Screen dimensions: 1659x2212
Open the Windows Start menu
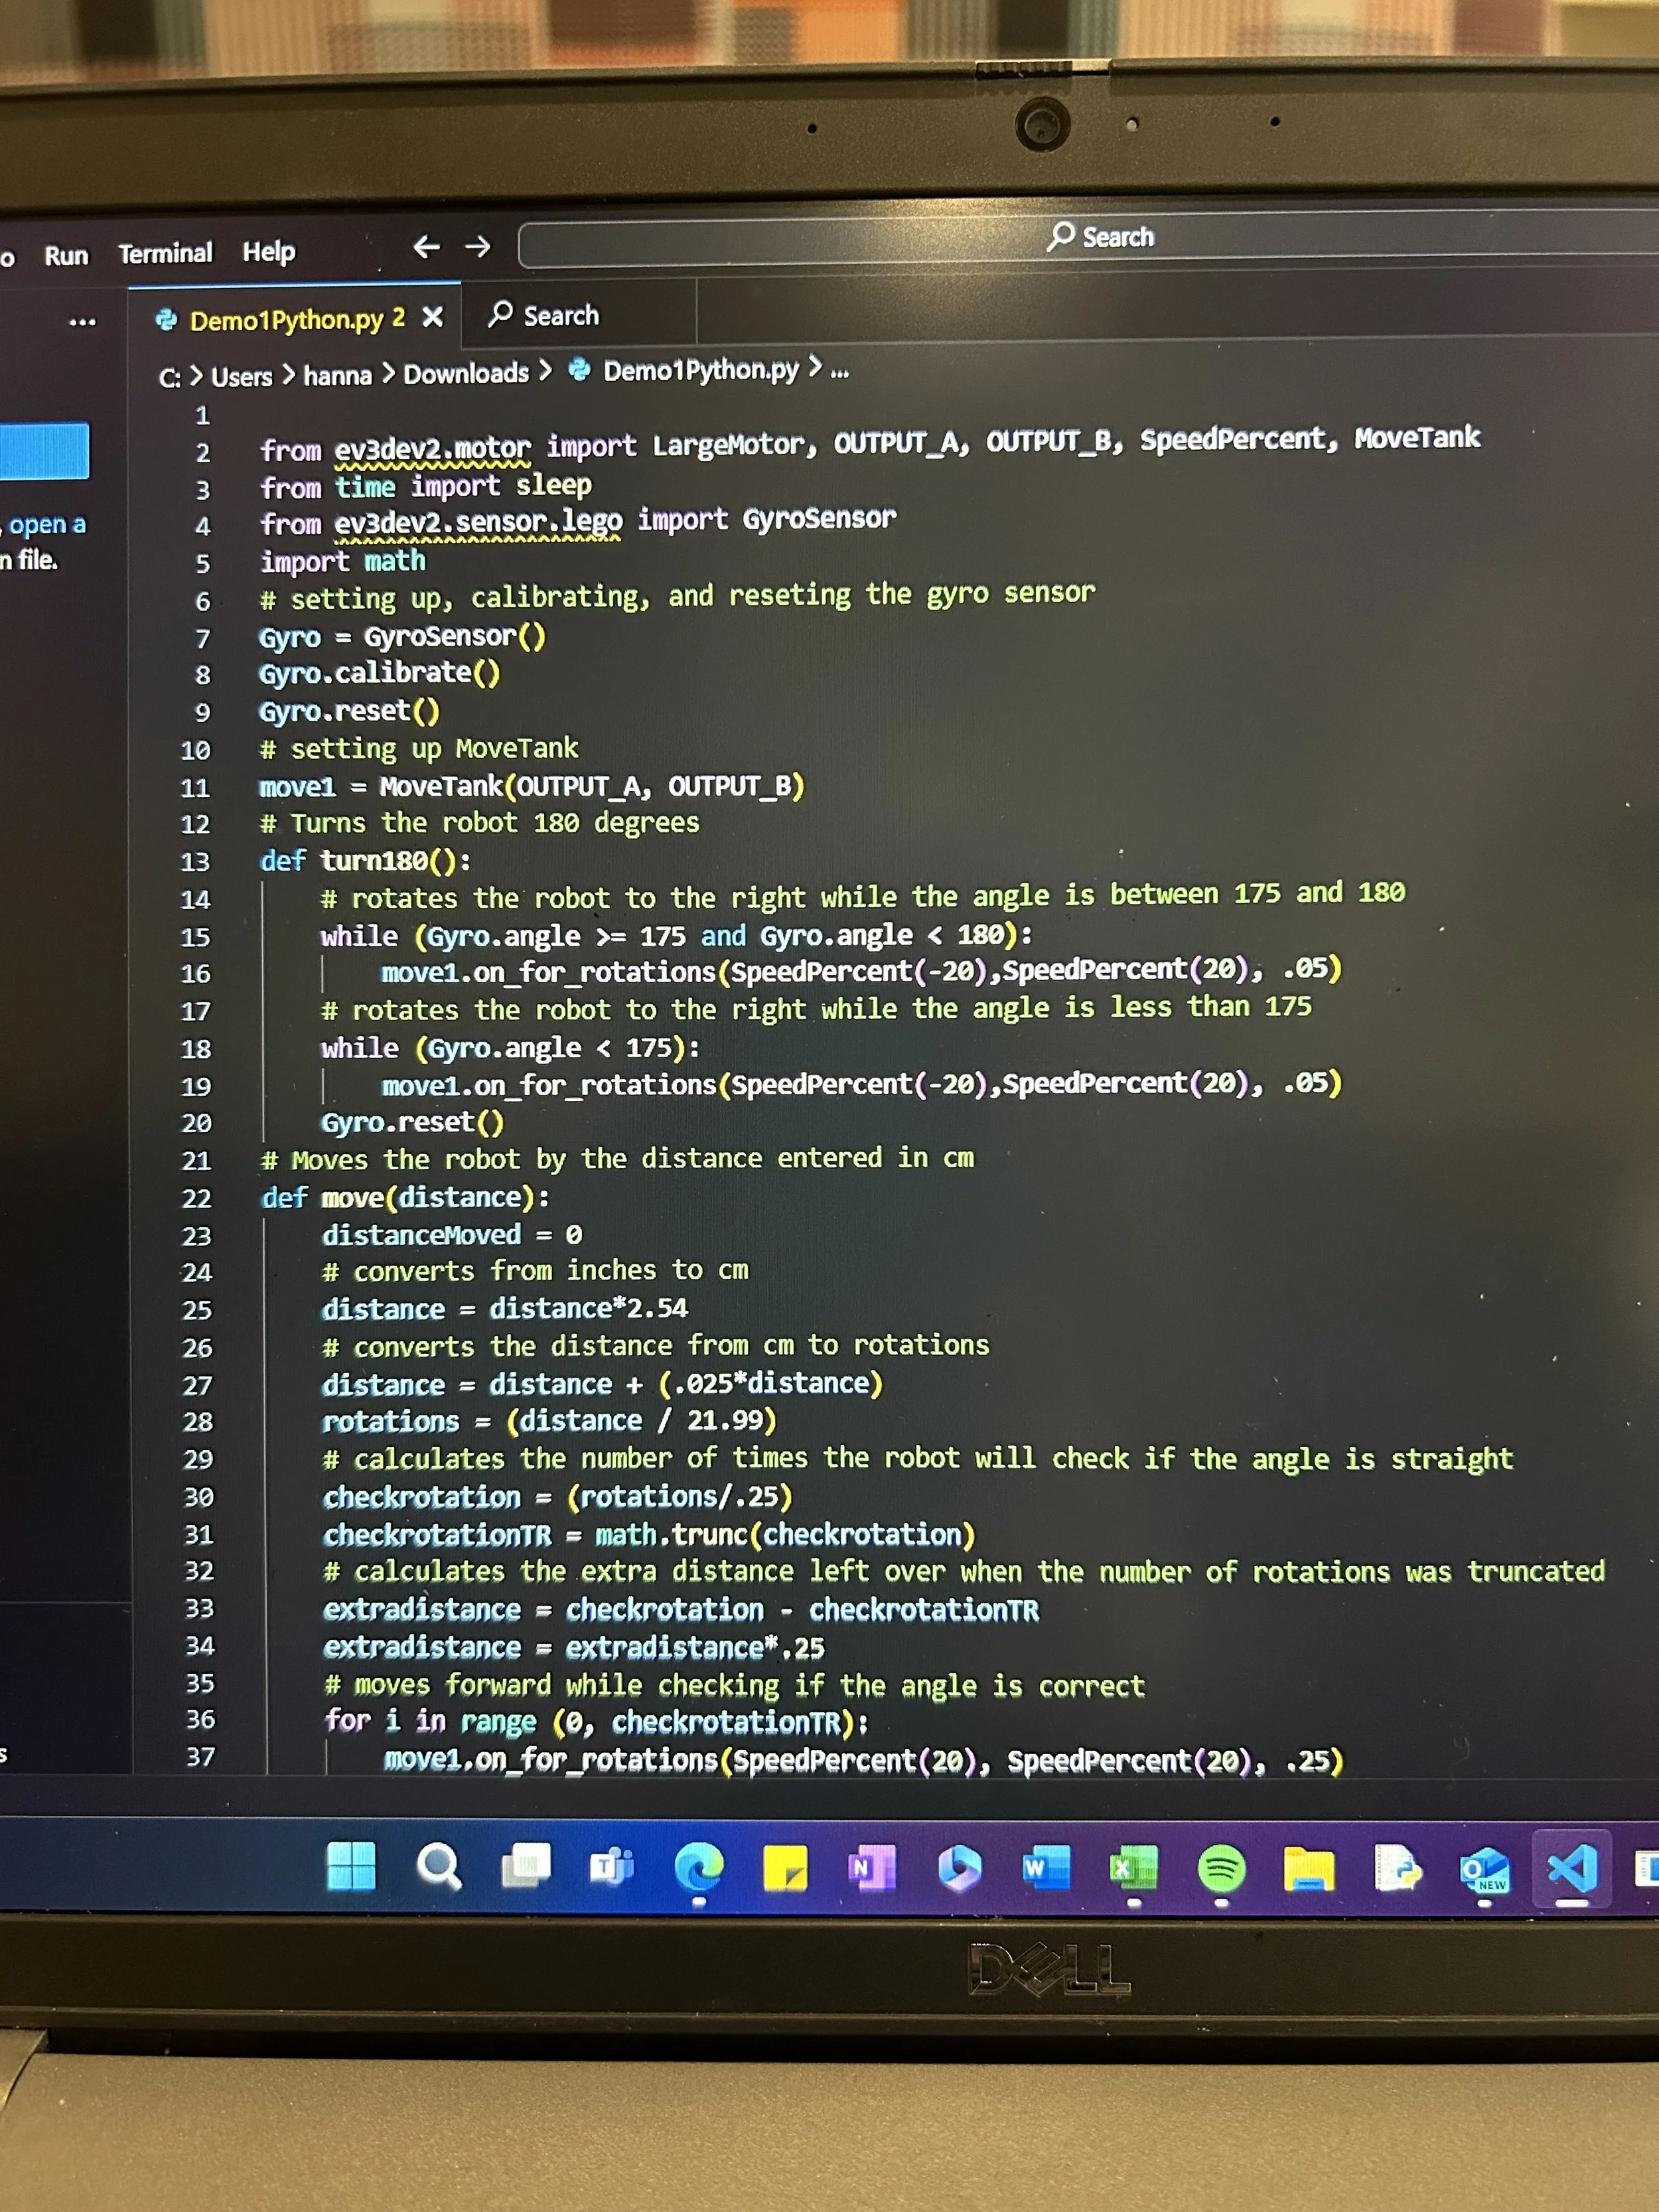(351, 1866)
